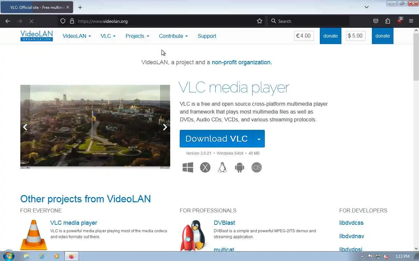Click the 'Other projects from VideoLAN' heading

(x=85, y=199)
